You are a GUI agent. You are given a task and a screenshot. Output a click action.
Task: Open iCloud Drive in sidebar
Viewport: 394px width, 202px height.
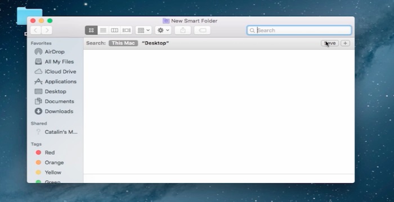[x=55, y=72]
